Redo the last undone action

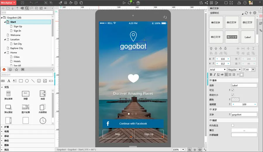pyautogui.click(x=36, y=3)
